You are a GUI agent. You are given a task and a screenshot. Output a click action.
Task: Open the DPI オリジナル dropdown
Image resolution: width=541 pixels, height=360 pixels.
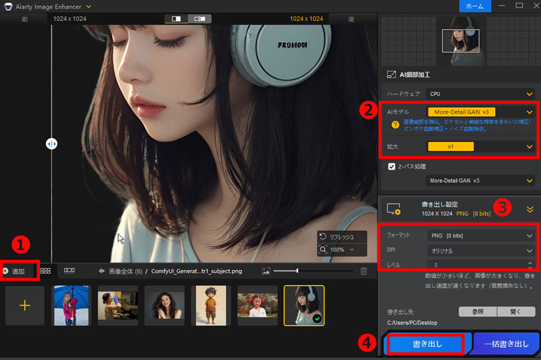pyautogui.click(x=481, y=251)
